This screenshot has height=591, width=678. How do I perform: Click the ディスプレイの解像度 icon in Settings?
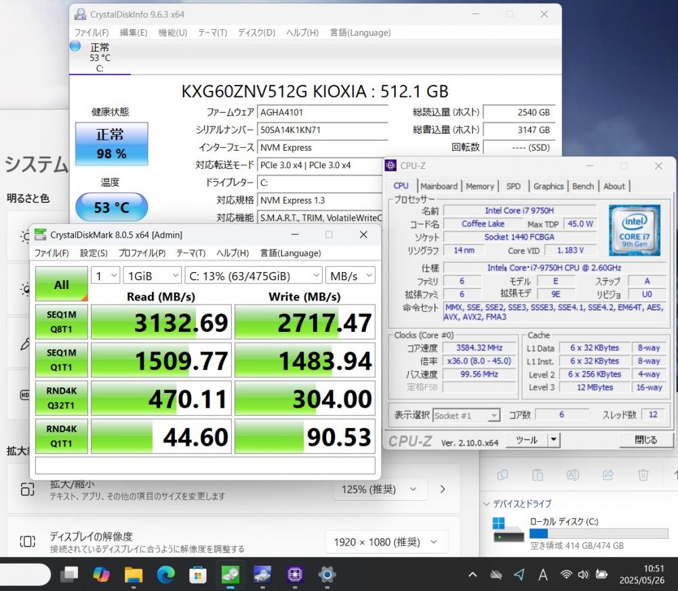pos(28,541)
